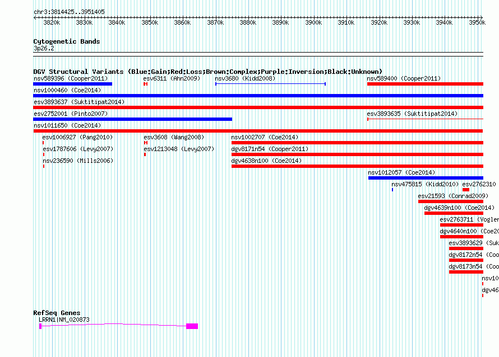Click the 3940k ruler mark
This screenshot has height=357, width=499.
tap(444, 22)
